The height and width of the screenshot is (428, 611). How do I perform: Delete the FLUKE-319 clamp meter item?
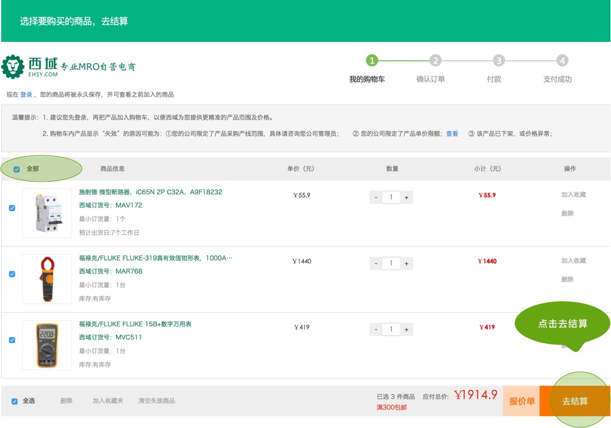[x=567, y=279]
